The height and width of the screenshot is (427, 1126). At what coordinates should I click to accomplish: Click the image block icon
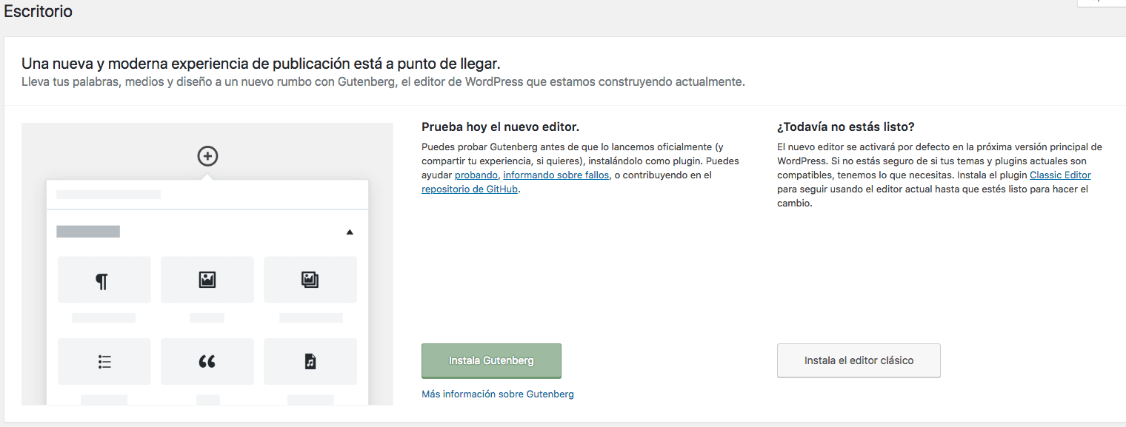[207, 279]
